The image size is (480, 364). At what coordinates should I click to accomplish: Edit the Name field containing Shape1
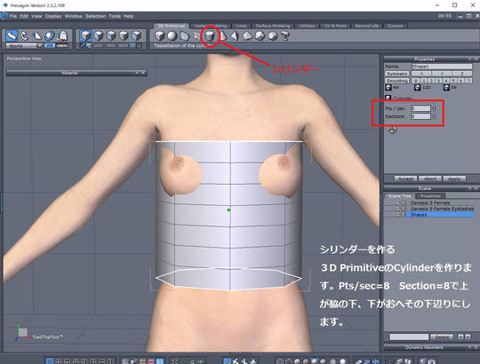coord(442,67)
